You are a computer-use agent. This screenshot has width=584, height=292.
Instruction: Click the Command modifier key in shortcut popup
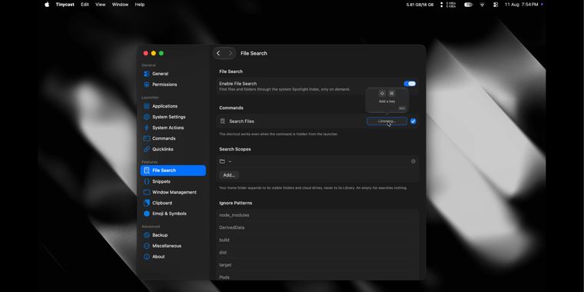(x=391, y=93)
